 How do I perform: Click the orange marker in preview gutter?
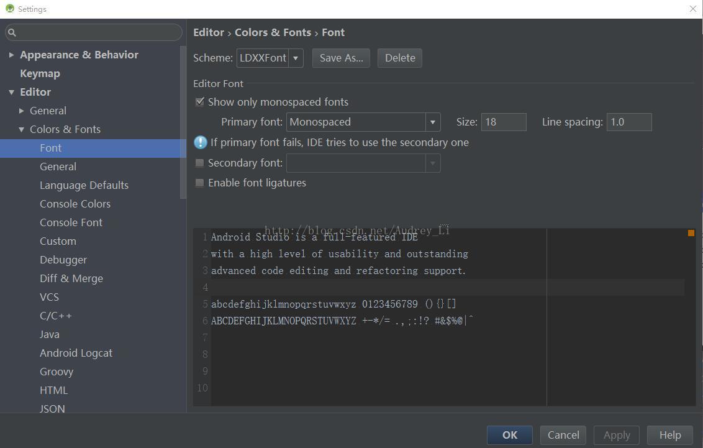[691, 233]
